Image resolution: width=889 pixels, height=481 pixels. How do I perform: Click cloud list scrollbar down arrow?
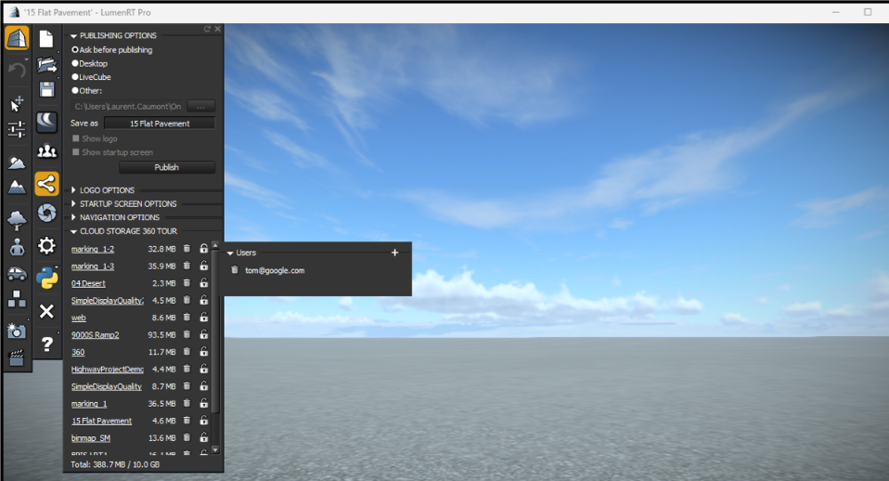coord(215,449)
